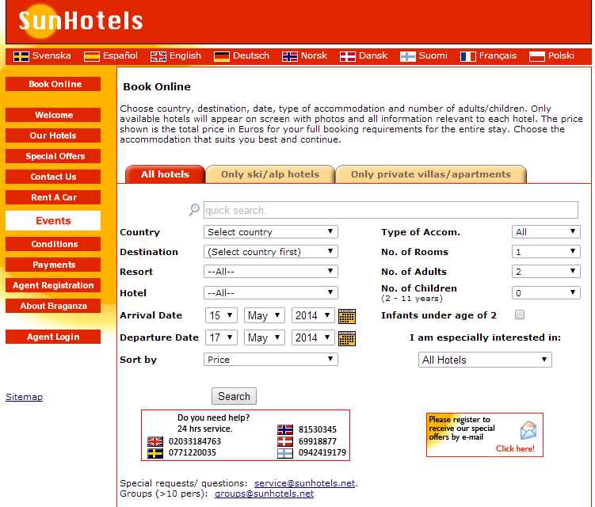Open the Arrival Date day dropdown
Screen dimensions: 595x507
pyautogui.click(x=221, y=315)
